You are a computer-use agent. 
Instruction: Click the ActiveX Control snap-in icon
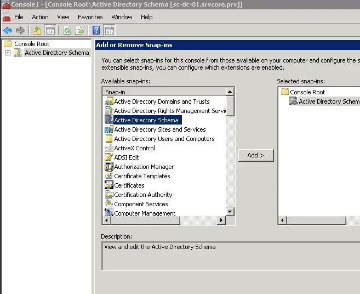click(109, 148)
